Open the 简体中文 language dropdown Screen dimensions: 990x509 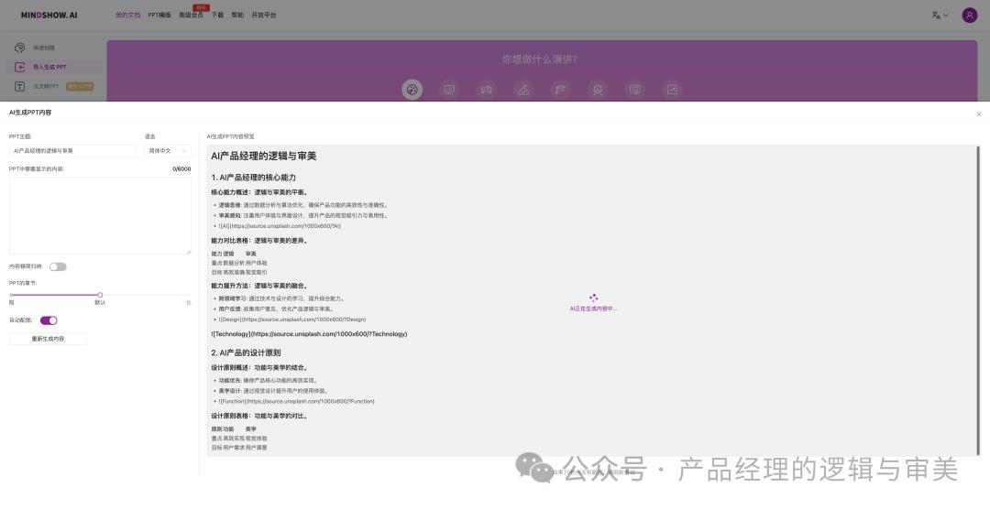click(168, 151)
